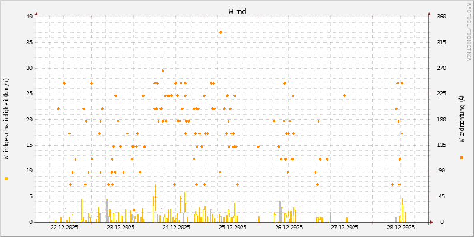
Task: Click the chart title "Wind"
Action: 237,11
